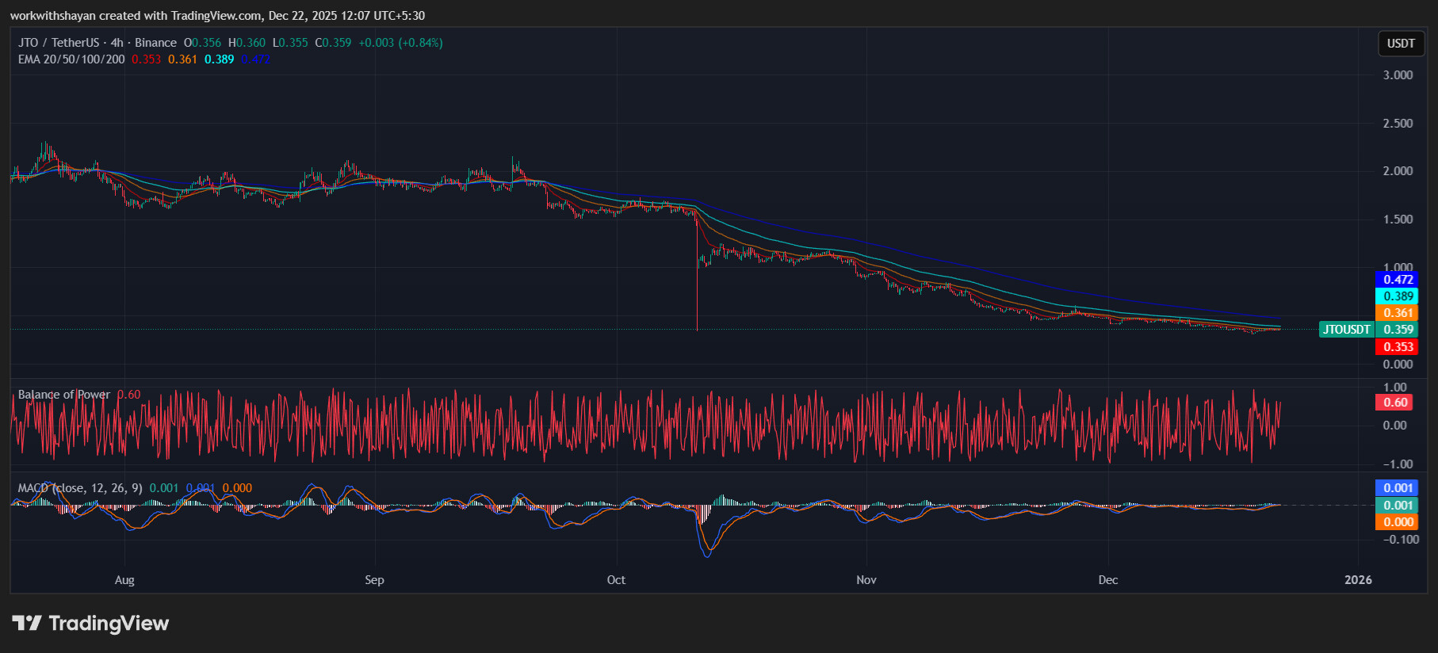
Task: Click the red 0.60 Balance of Power tag
Action: point(1395,403)
